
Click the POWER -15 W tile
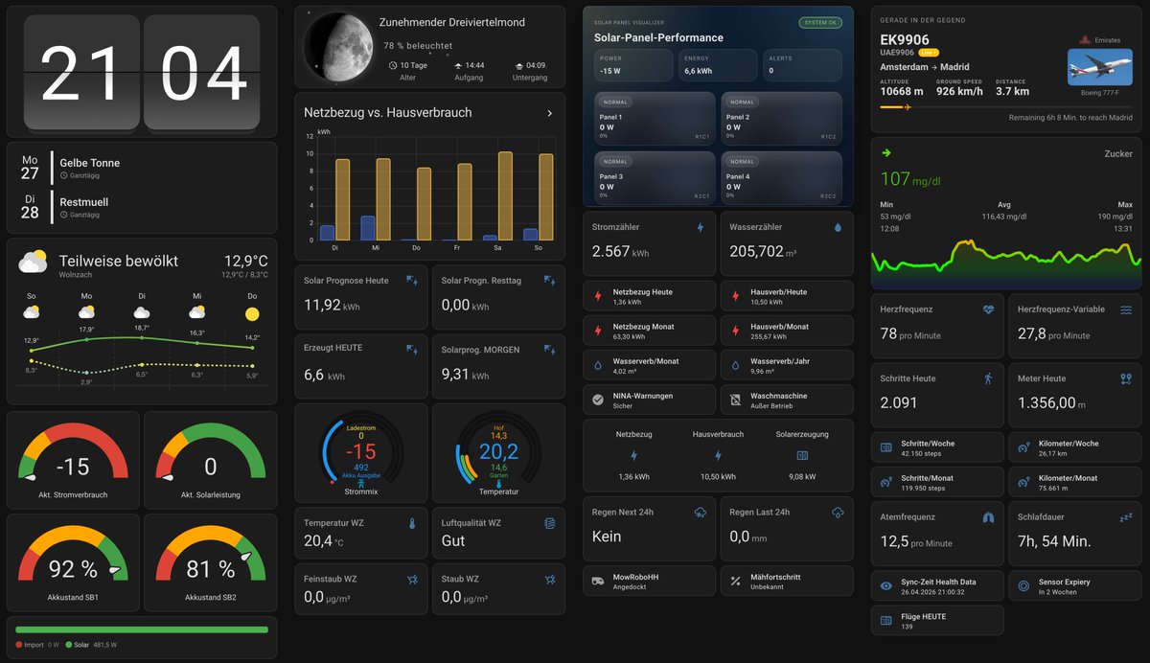coord(633,65)
